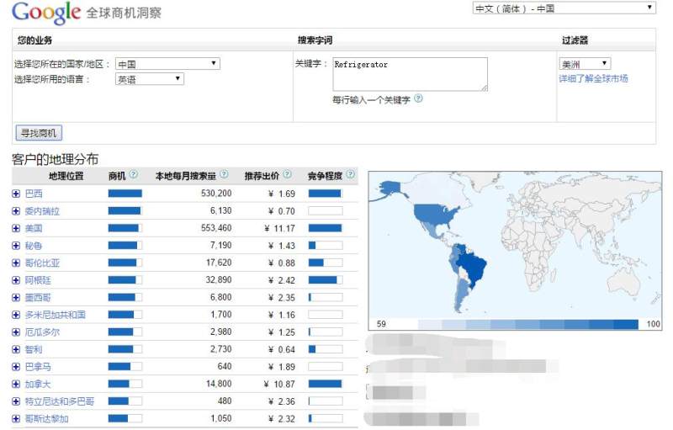Click help icon beside 本地每月搜索量 header
The width and height of the screenshot is (673, 430).
[224, 175]
